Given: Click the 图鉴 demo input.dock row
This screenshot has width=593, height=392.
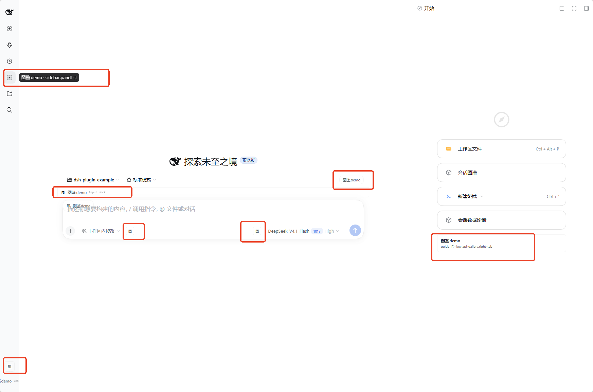Looking at the screenshot, I should (213, 192).
